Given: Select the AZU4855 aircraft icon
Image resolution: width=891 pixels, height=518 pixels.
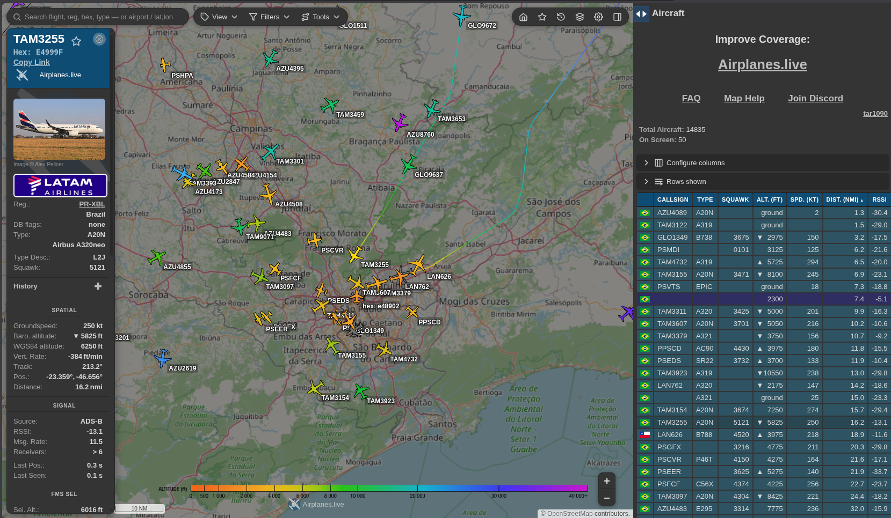Looking at the screenshot, I should [x=156, y=257].
